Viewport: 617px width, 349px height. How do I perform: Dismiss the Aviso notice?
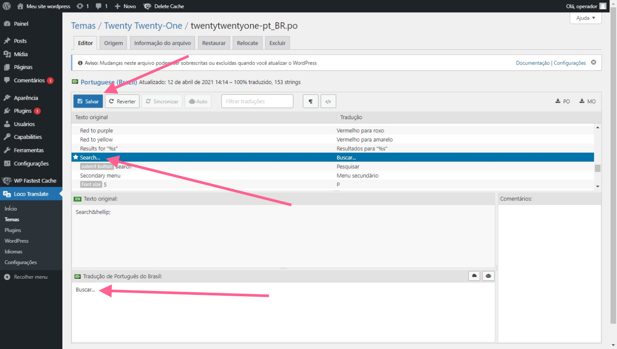point(593,62)
